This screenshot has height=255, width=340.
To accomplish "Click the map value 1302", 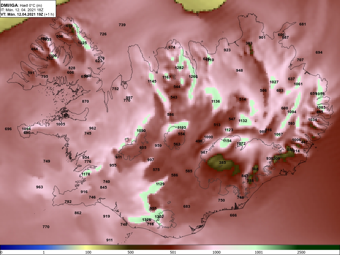I will click(159, 217).
